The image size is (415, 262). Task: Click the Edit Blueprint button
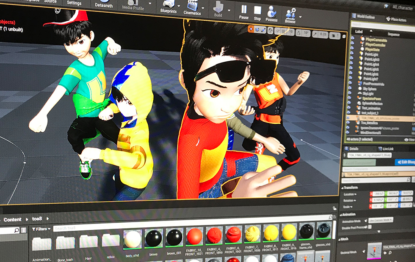tap(405, 162)
